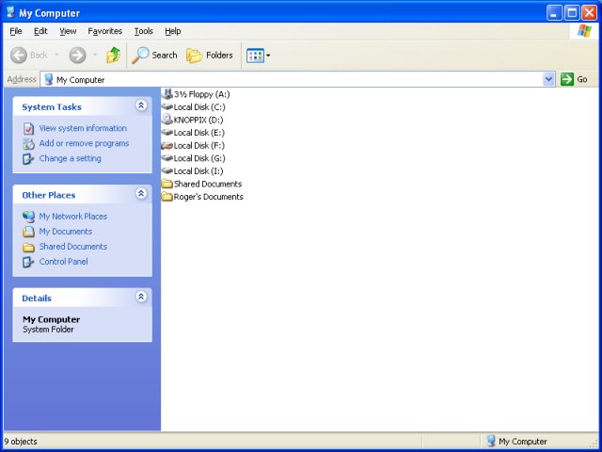Select the 3½ Floppy (A:) drive icon
The width and height of the screenshot is (602, 452).
[x=167, y=94]
